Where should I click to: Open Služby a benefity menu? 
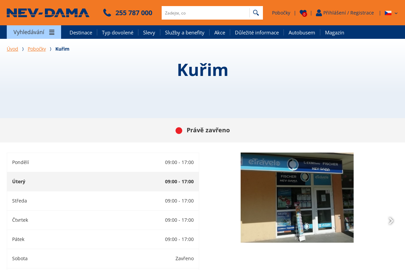tap(185, 32)
